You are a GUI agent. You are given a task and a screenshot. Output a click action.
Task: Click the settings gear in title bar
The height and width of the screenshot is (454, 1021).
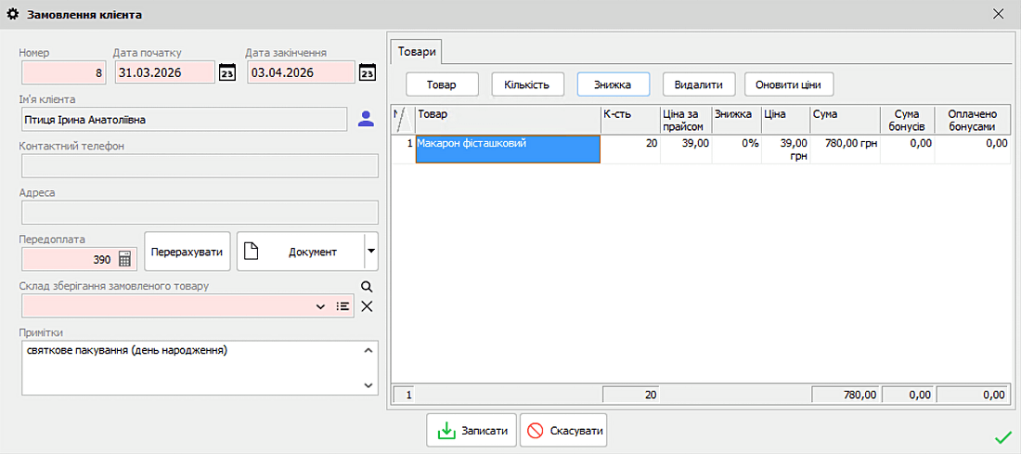click(x=13, y=15)
